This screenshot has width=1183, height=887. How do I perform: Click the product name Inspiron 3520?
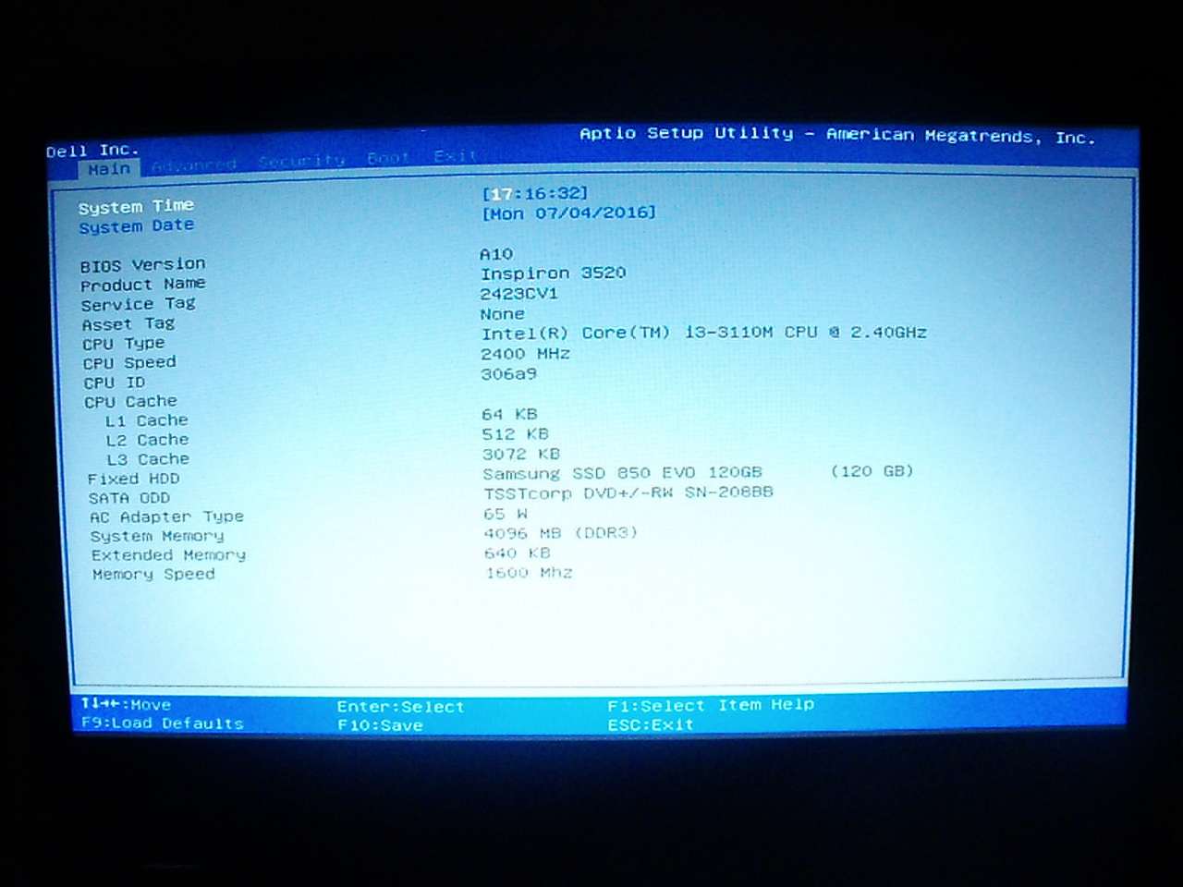click(x=554, y=273)
